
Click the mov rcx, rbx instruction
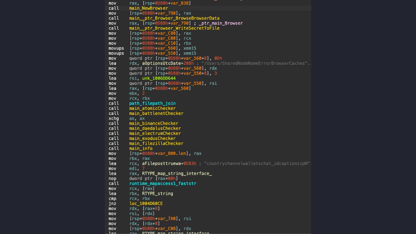click(129, 98)
